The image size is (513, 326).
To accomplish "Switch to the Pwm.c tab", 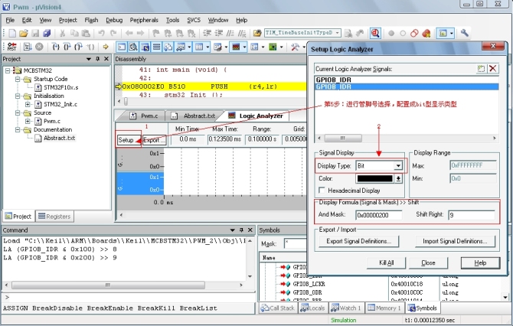I will [144, 116].
